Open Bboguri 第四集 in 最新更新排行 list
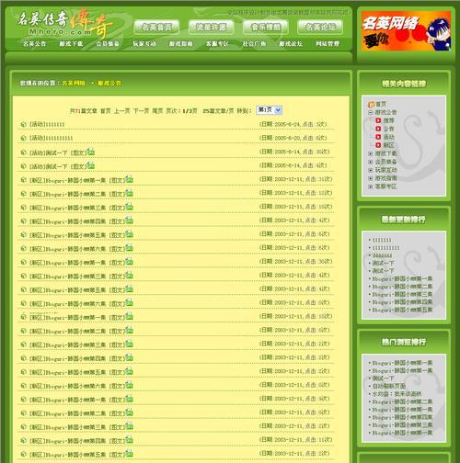Viewport: 460px width, 463px height. click(402, 302)
